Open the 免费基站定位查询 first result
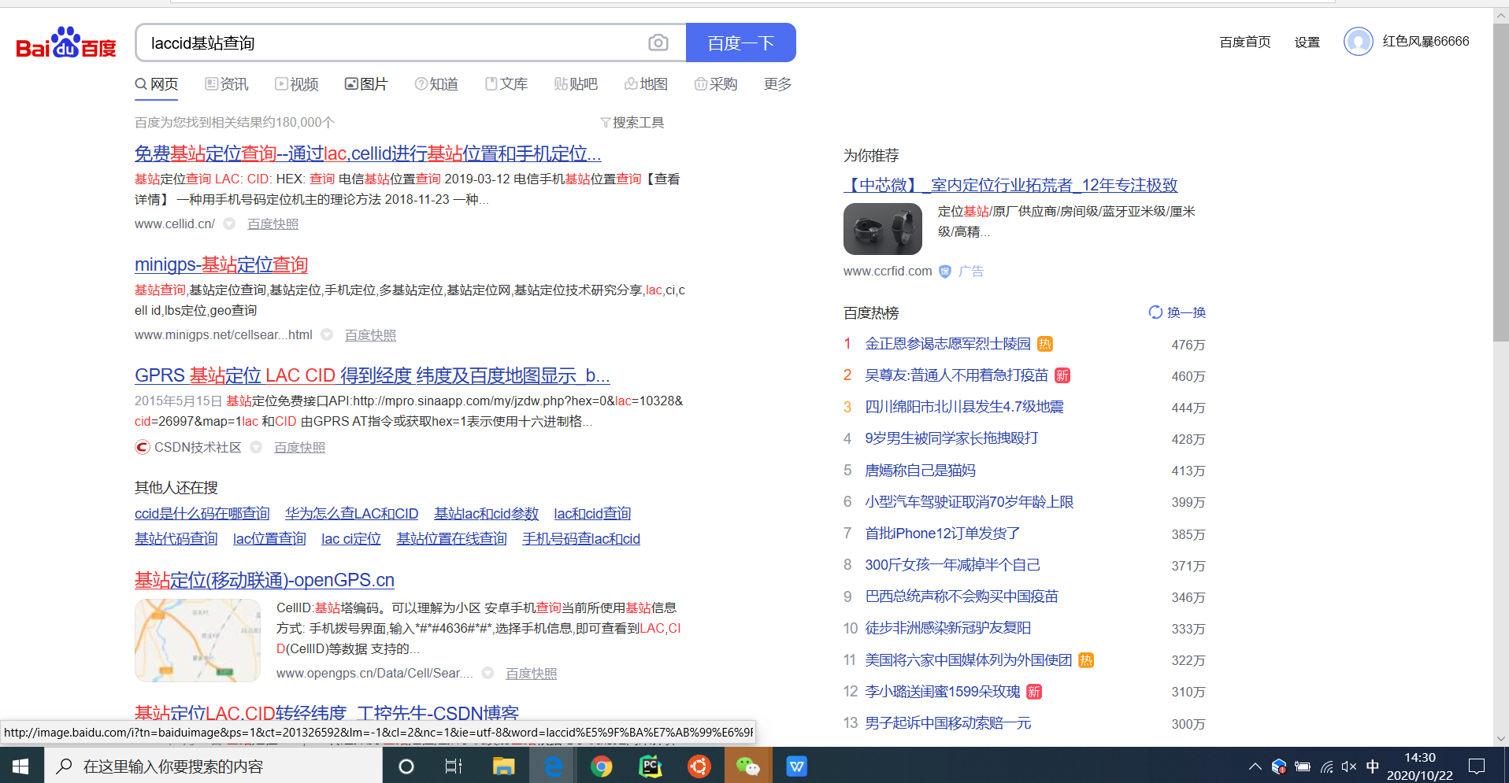 [x=368, y=153]
